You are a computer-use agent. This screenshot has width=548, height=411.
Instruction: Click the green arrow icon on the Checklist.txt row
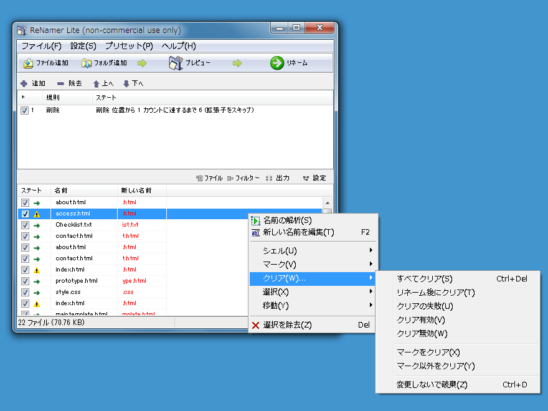point(37,225)
